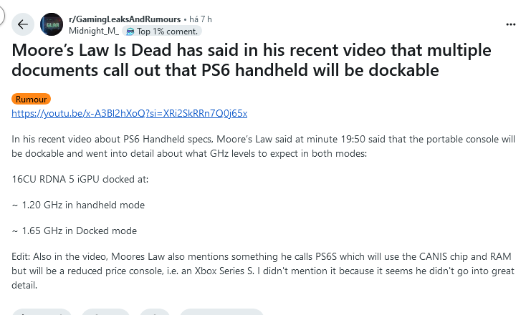
Task: Click the small award pill under the post
Action: [154, 312]
